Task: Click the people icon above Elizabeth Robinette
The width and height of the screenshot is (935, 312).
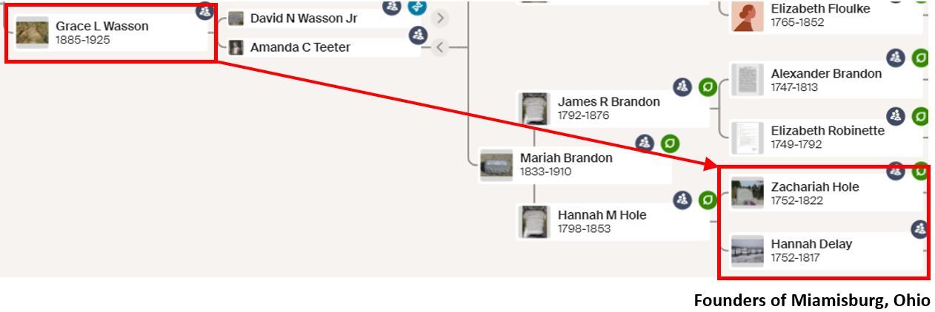Action: coord(896,115)
